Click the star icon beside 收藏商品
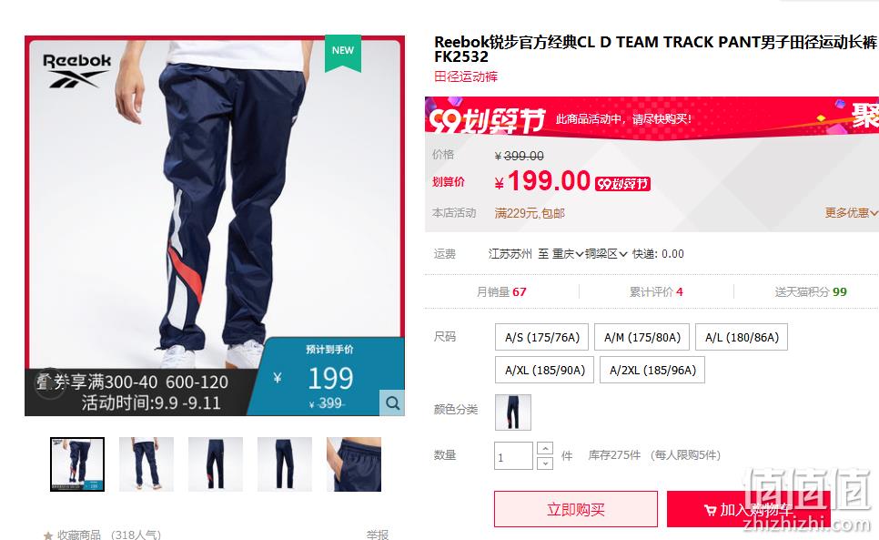The height and width of the screenshot is (540, 879). pyautogui.click(x=48, y=535)
